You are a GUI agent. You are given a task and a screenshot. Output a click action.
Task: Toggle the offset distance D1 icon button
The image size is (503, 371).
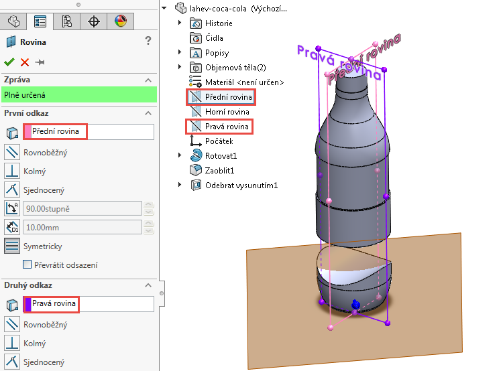pos(12,227)
